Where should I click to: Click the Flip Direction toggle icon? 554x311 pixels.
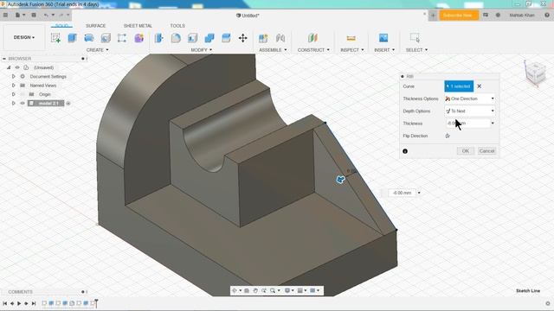pyautogui.click(x=448, y=136)
